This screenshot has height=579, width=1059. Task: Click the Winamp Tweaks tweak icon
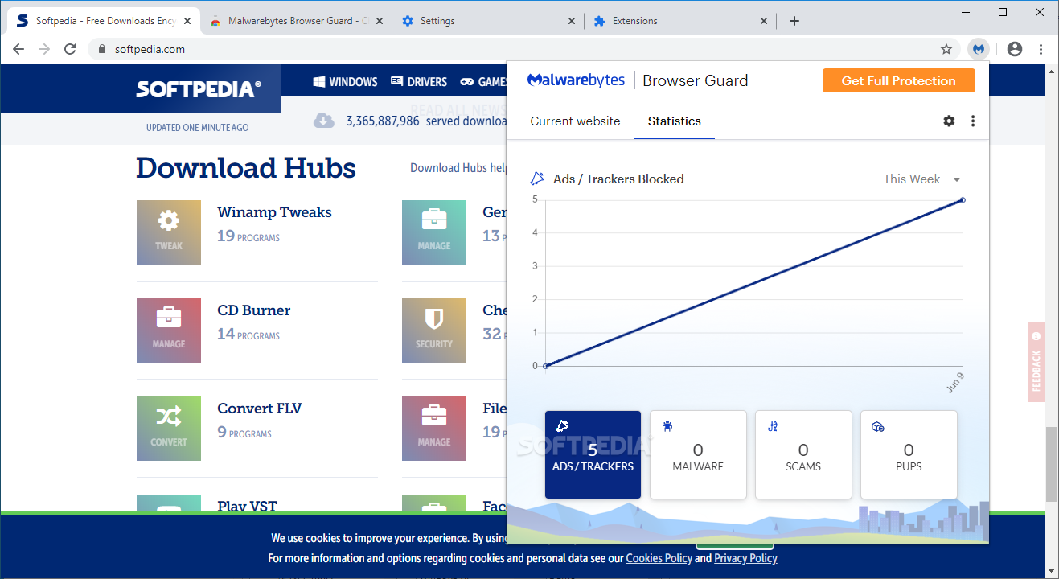point(169,232)
